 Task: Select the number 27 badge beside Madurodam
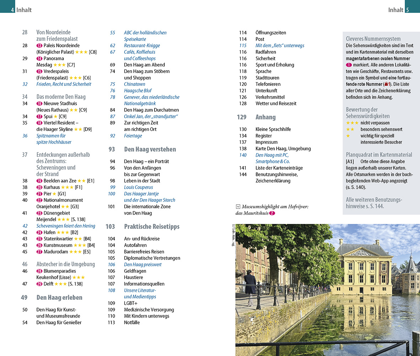coord(39,252)
